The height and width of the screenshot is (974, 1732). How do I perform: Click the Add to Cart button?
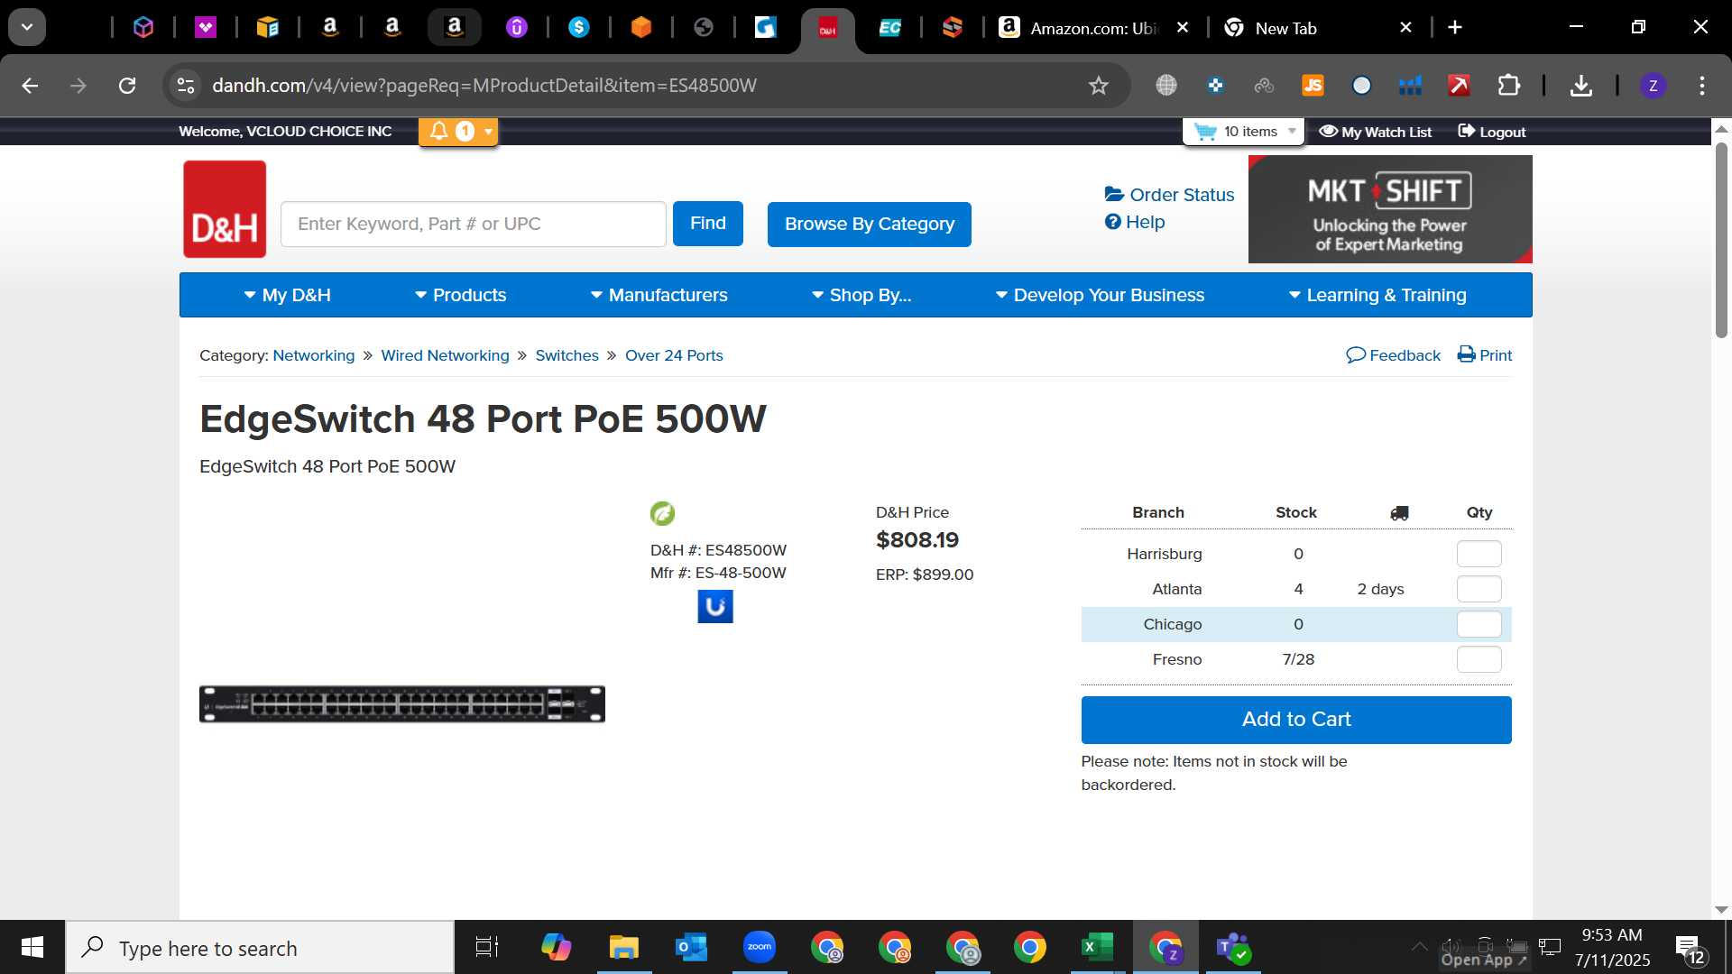coord(1296,720)
